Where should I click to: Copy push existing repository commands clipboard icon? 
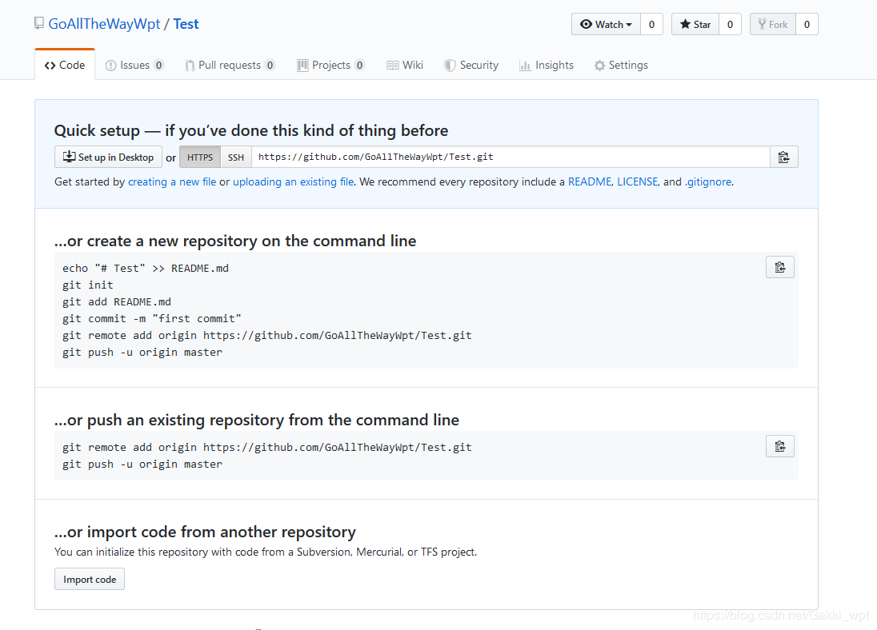pos(779,446)
